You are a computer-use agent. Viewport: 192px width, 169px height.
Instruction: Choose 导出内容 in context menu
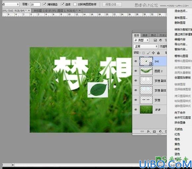pyautogui.click(x=181, y=44)
